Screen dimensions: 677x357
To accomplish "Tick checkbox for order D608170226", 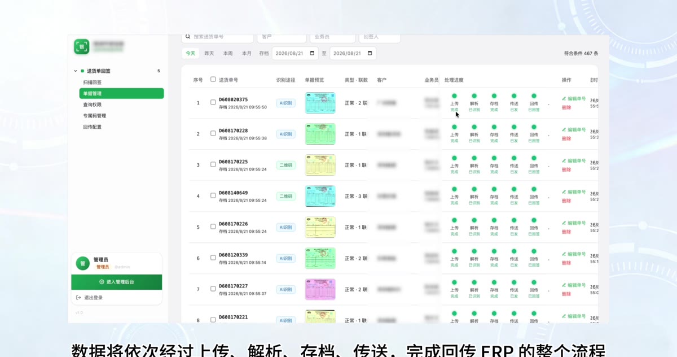I will pyautogui.click(x=213, y=227).
